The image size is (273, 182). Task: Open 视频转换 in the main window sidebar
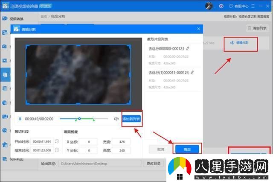pos(13,19)
